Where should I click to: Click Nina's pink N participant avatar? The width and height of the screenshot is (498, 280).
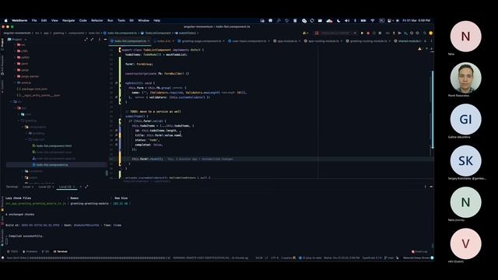click(x=465, y=37)
